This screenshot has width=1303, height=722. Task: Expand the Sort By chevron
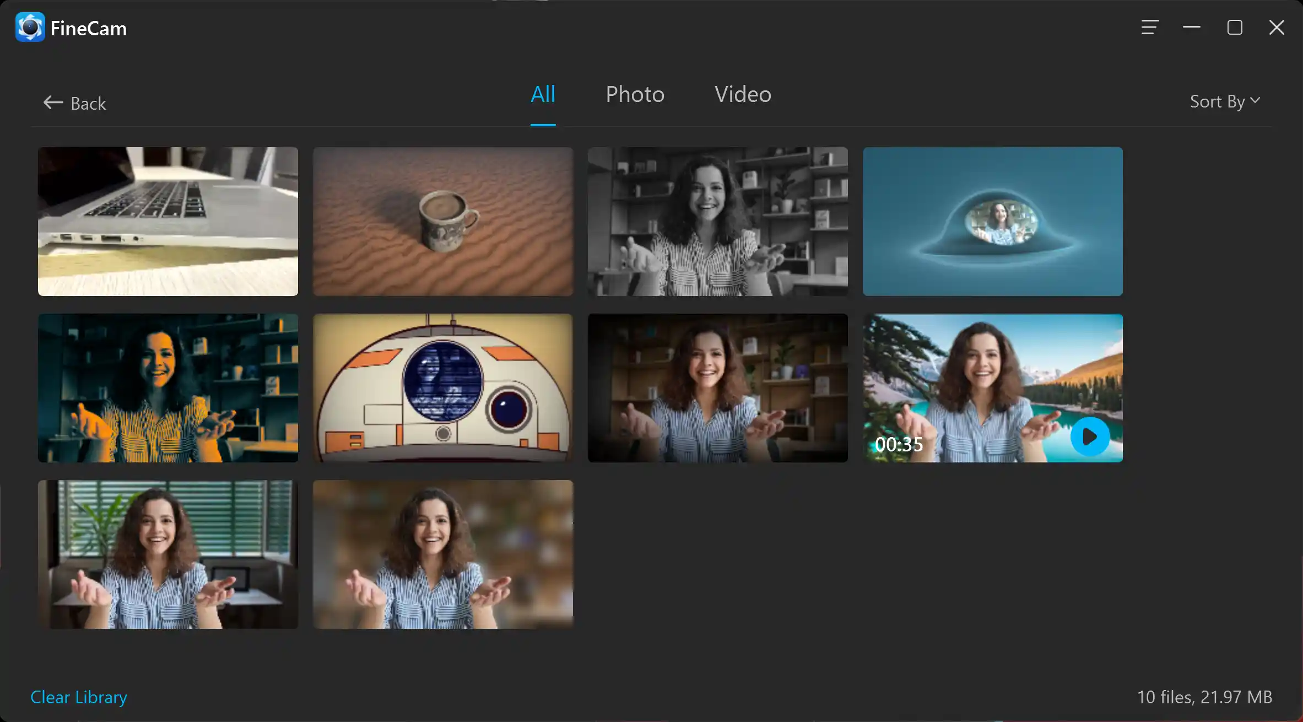point(1256,100)
